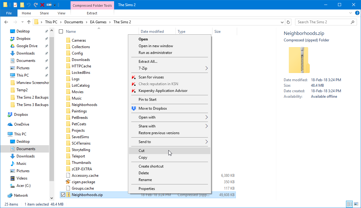Sort by the Size column header
Screen dimensions: 361x208
click(x=217, y=32)
